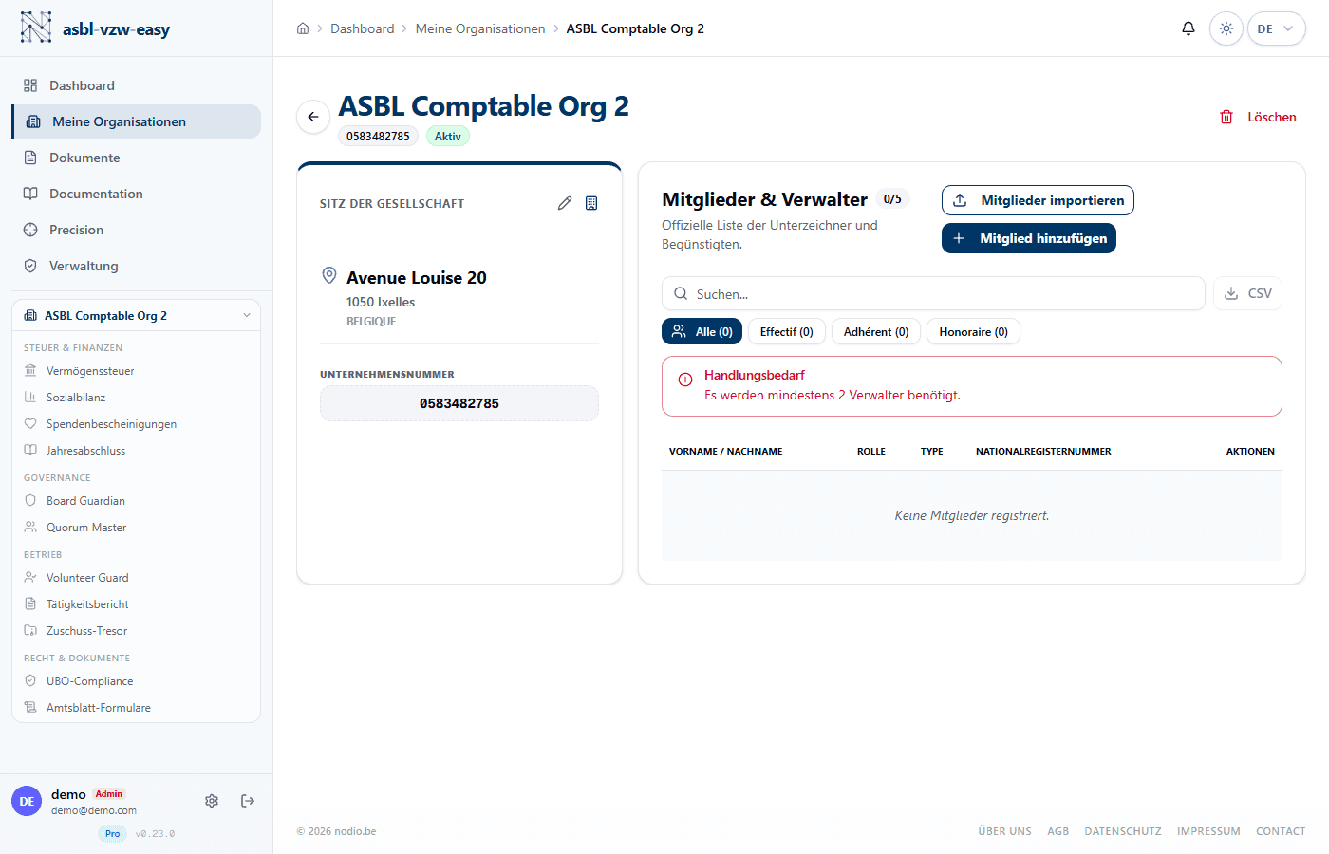Viewport: 1329px width, 854px height.
Task: Select the Honoraire (0) filter tab
Action: tap(973, 331)
